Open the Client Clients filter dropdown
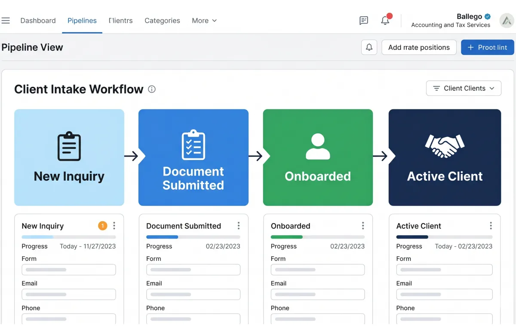The image size is (516, 333). [x=464, y=88]
